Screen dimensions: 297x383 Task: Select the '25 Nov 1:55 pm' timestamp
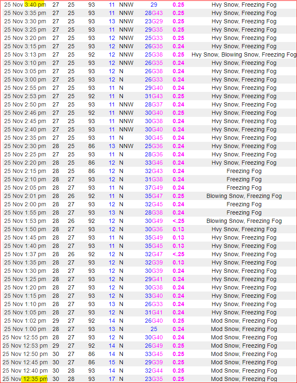(x=25, y=213)
